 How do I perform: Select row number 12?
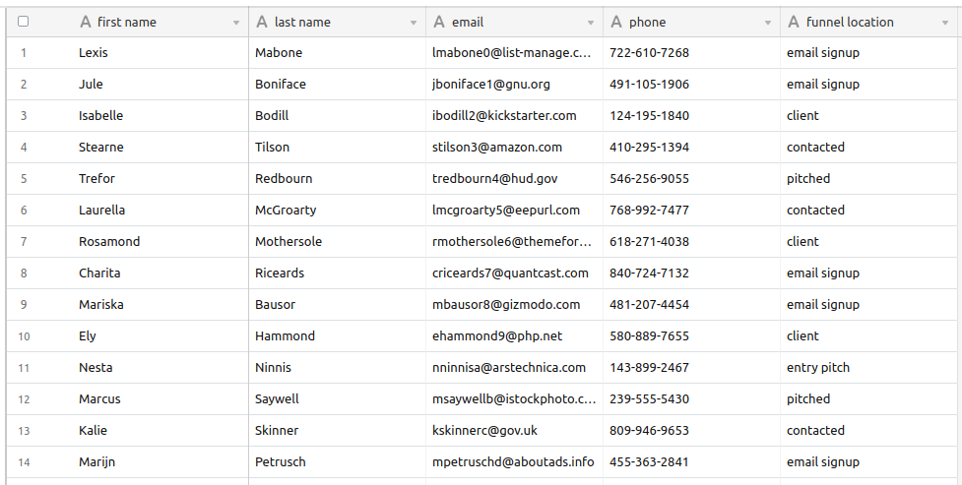[x=24, y=399]
